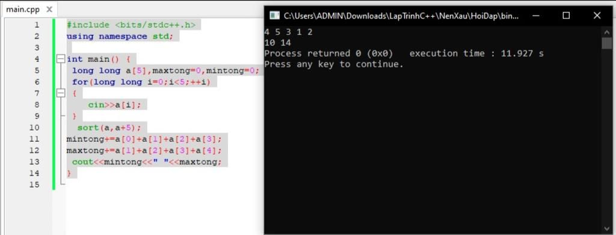Click the console title bar path text
This screenshot has height=235, width=616.
[401, 16]
